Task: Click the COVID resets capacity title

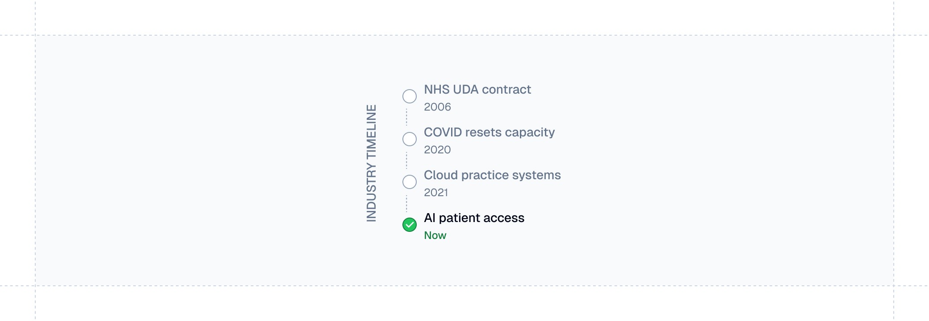Action: coord(489,132)
